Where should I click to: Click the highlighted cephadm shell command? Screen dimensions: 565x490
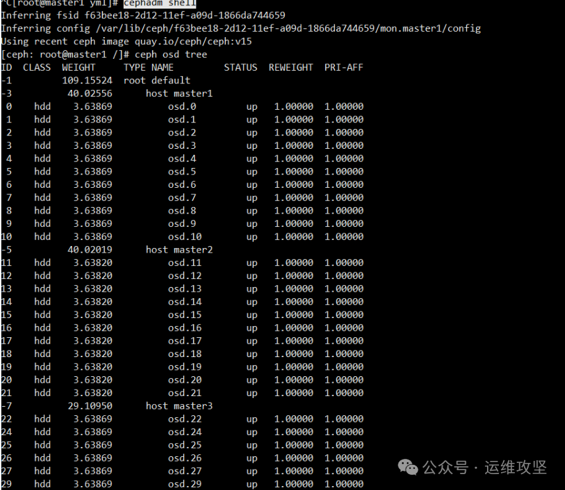(159, 4)
